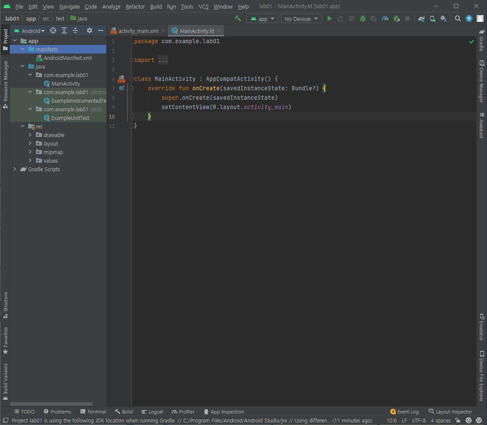This screenshot has width=487, height=425.
Task: Toggle the Device File Explorer tool window
Action: [x=481, y=376]
